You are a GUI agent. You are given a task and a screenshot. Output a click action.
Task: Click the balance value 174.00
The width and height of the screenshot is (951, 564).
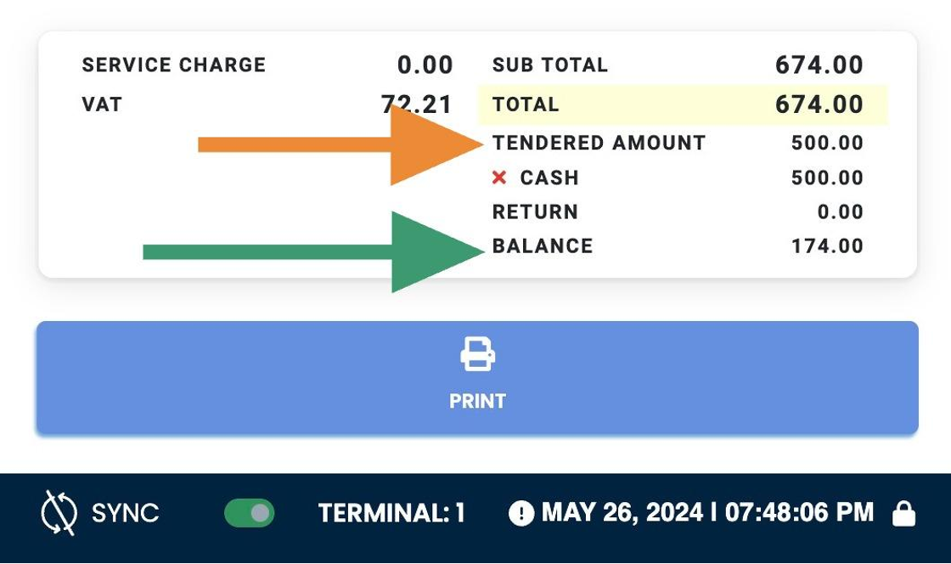tap(827, 245)
